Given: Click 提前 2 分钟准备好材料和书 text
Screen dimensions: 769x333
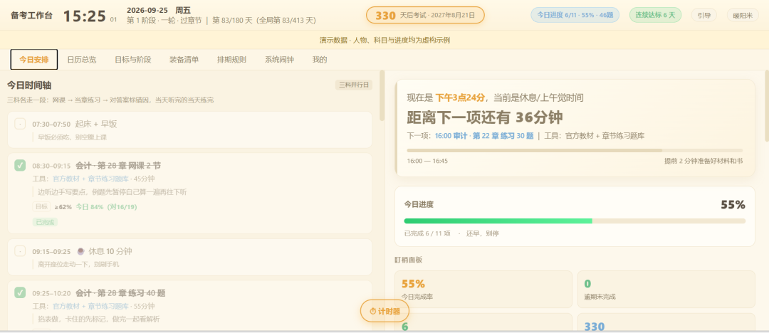Looking at the screenshot, I should 703,161.
